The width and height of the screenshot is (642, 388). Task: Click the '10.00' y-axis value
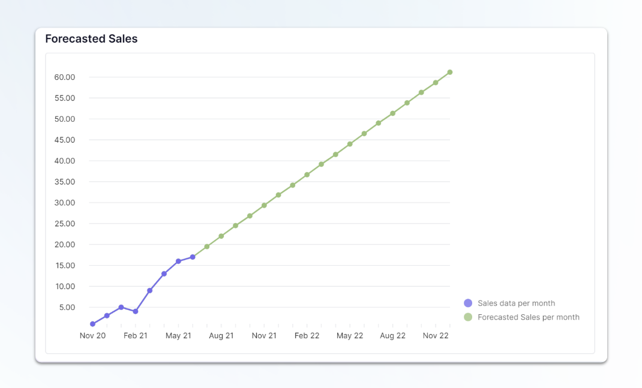(x=65, y=287)
